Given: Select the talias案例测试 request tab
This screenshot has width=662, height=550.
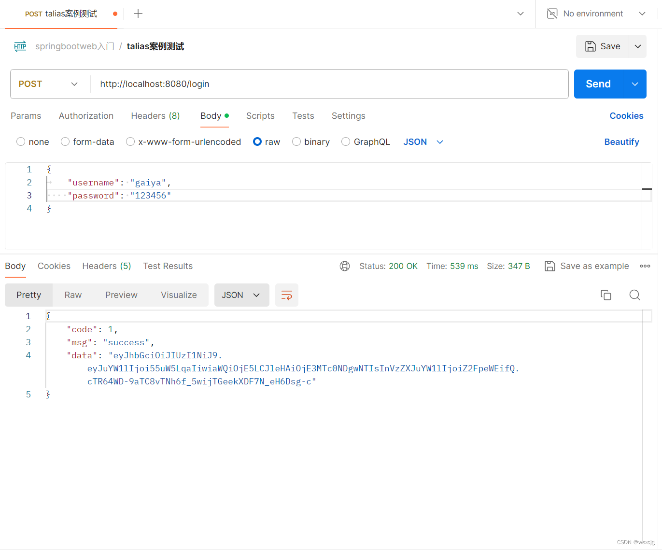Looking at the screenshot, I should pos(61,14).
